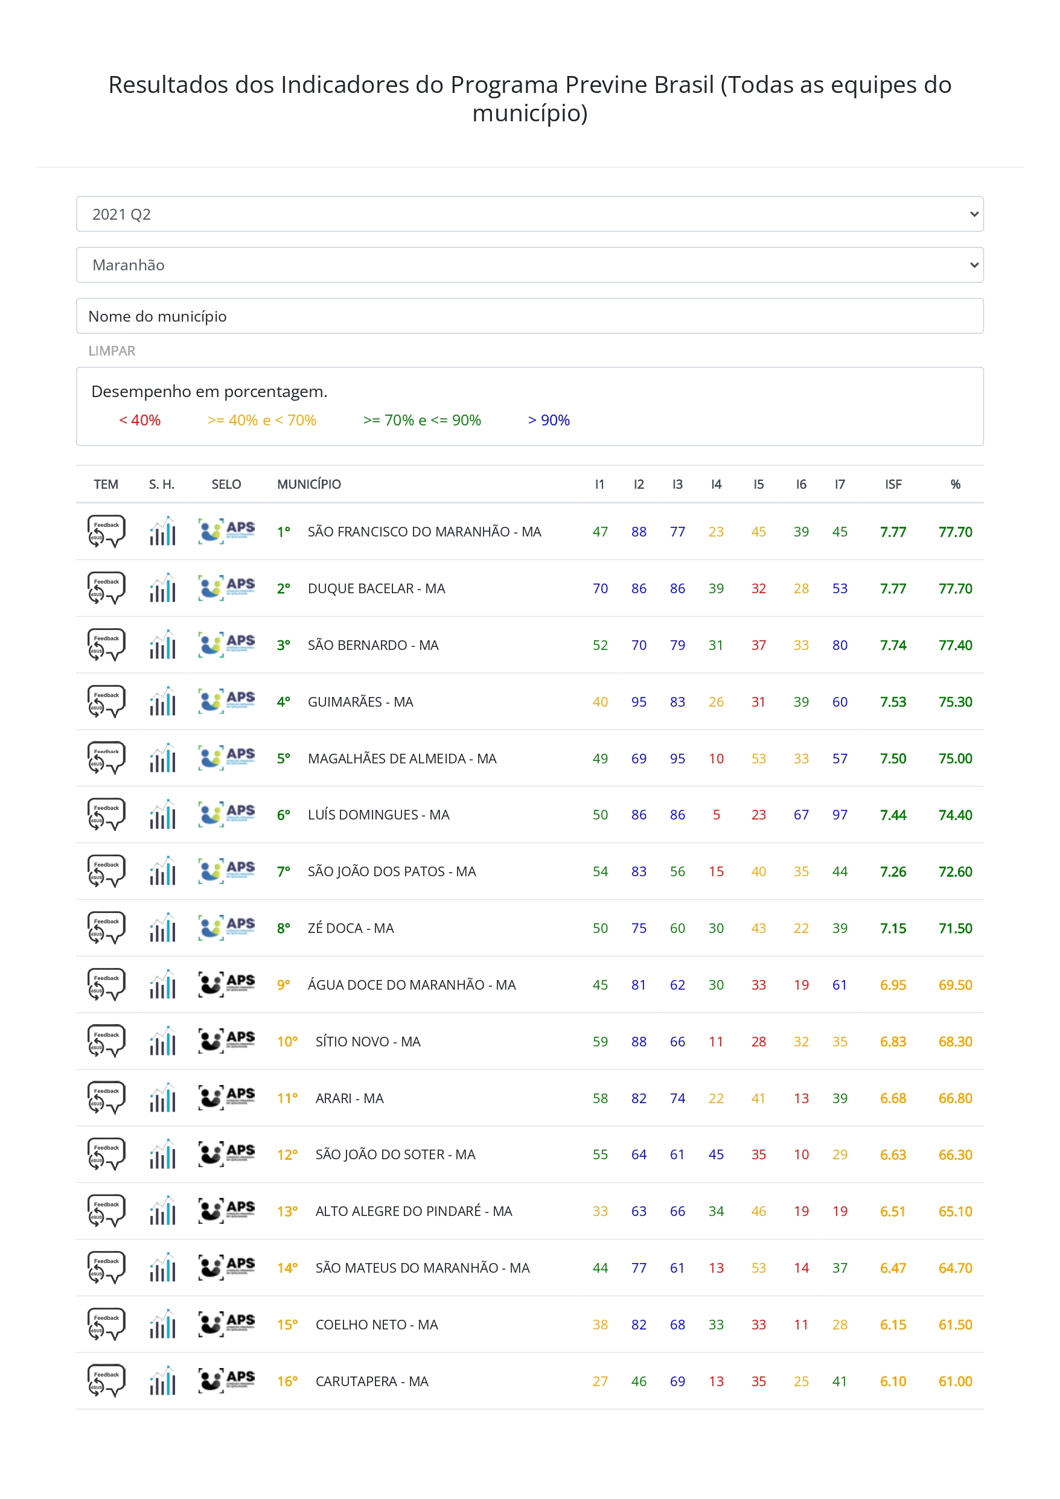Click the ISF column header
1060x1499 pixels.
893,485
